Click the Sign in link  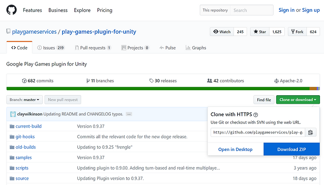(286, 10)
